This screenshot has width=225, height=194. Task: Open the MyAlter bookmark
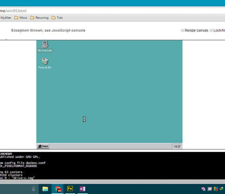6,18
